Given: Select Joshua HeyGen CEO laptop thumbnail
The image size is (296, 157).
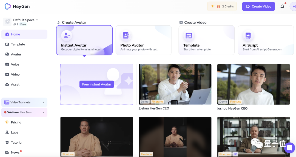Looking at the screenshot, I should click(175, 84).
